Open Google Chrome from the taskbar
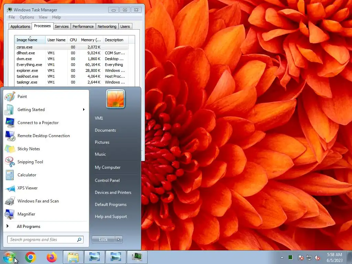The width and height of the screenshot is (352, 264). click(31, 257)
